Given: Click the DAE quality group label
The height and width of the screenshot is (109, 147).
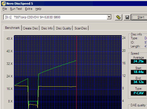Looking at the screenshot, I should click(138, 105).
